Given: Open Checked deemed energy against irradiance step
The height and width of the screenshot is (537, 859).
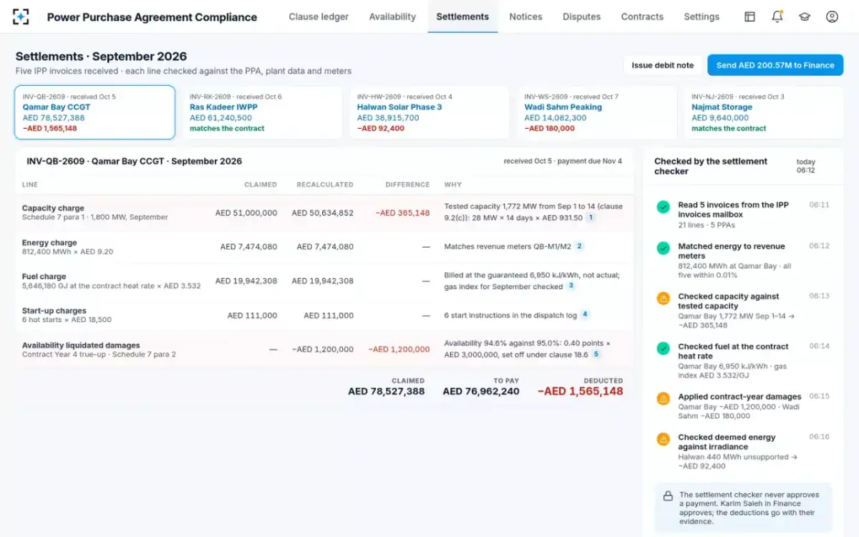Looking at the screenshot, I should click(x=743, y=451).
